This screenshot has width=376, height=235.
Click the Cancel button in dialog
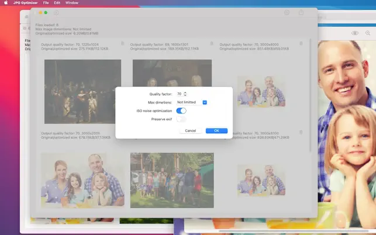[191, 131]
